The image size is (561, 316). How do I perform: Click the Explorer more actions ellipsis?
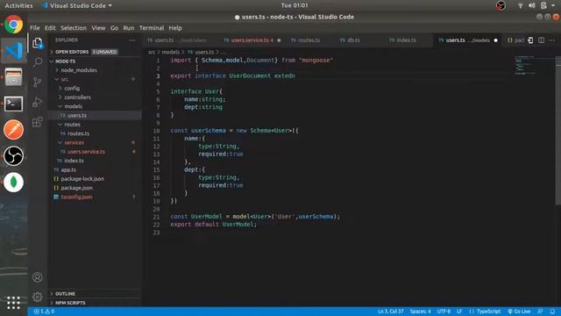pos(132,40)
